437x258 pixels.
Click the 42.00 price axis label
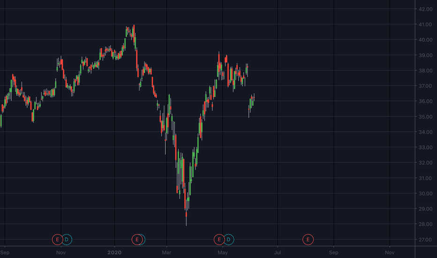click(426, 9)
